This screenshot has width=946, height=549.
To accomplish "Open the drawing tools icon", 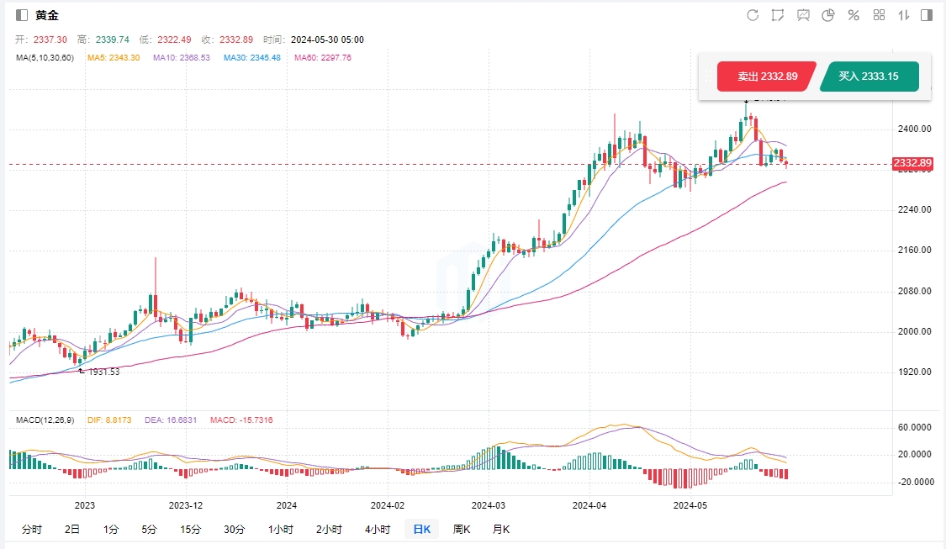I will point(778,15).
